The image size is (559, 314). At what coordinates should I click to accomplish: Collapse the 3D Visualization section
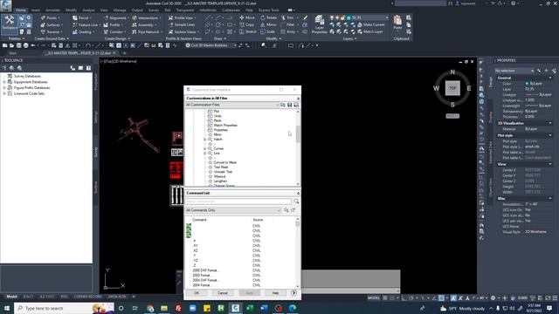(x=550, y=123)
